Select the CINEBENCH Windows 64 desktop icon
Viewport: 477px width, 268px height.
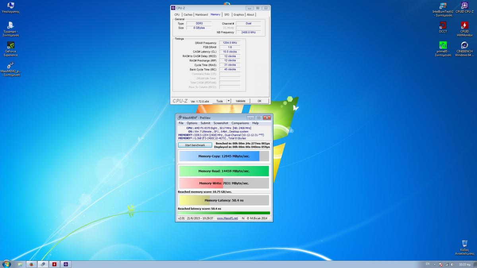coord(464,49)
